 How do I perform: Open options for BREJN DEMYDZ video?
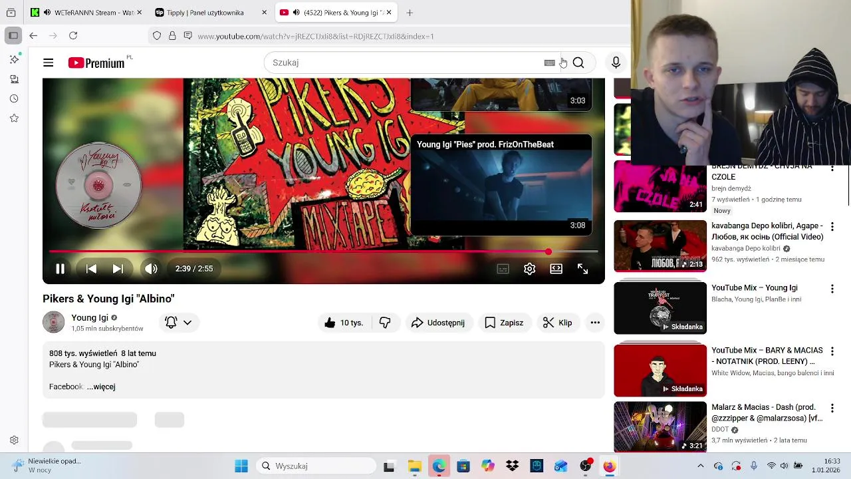832,168
